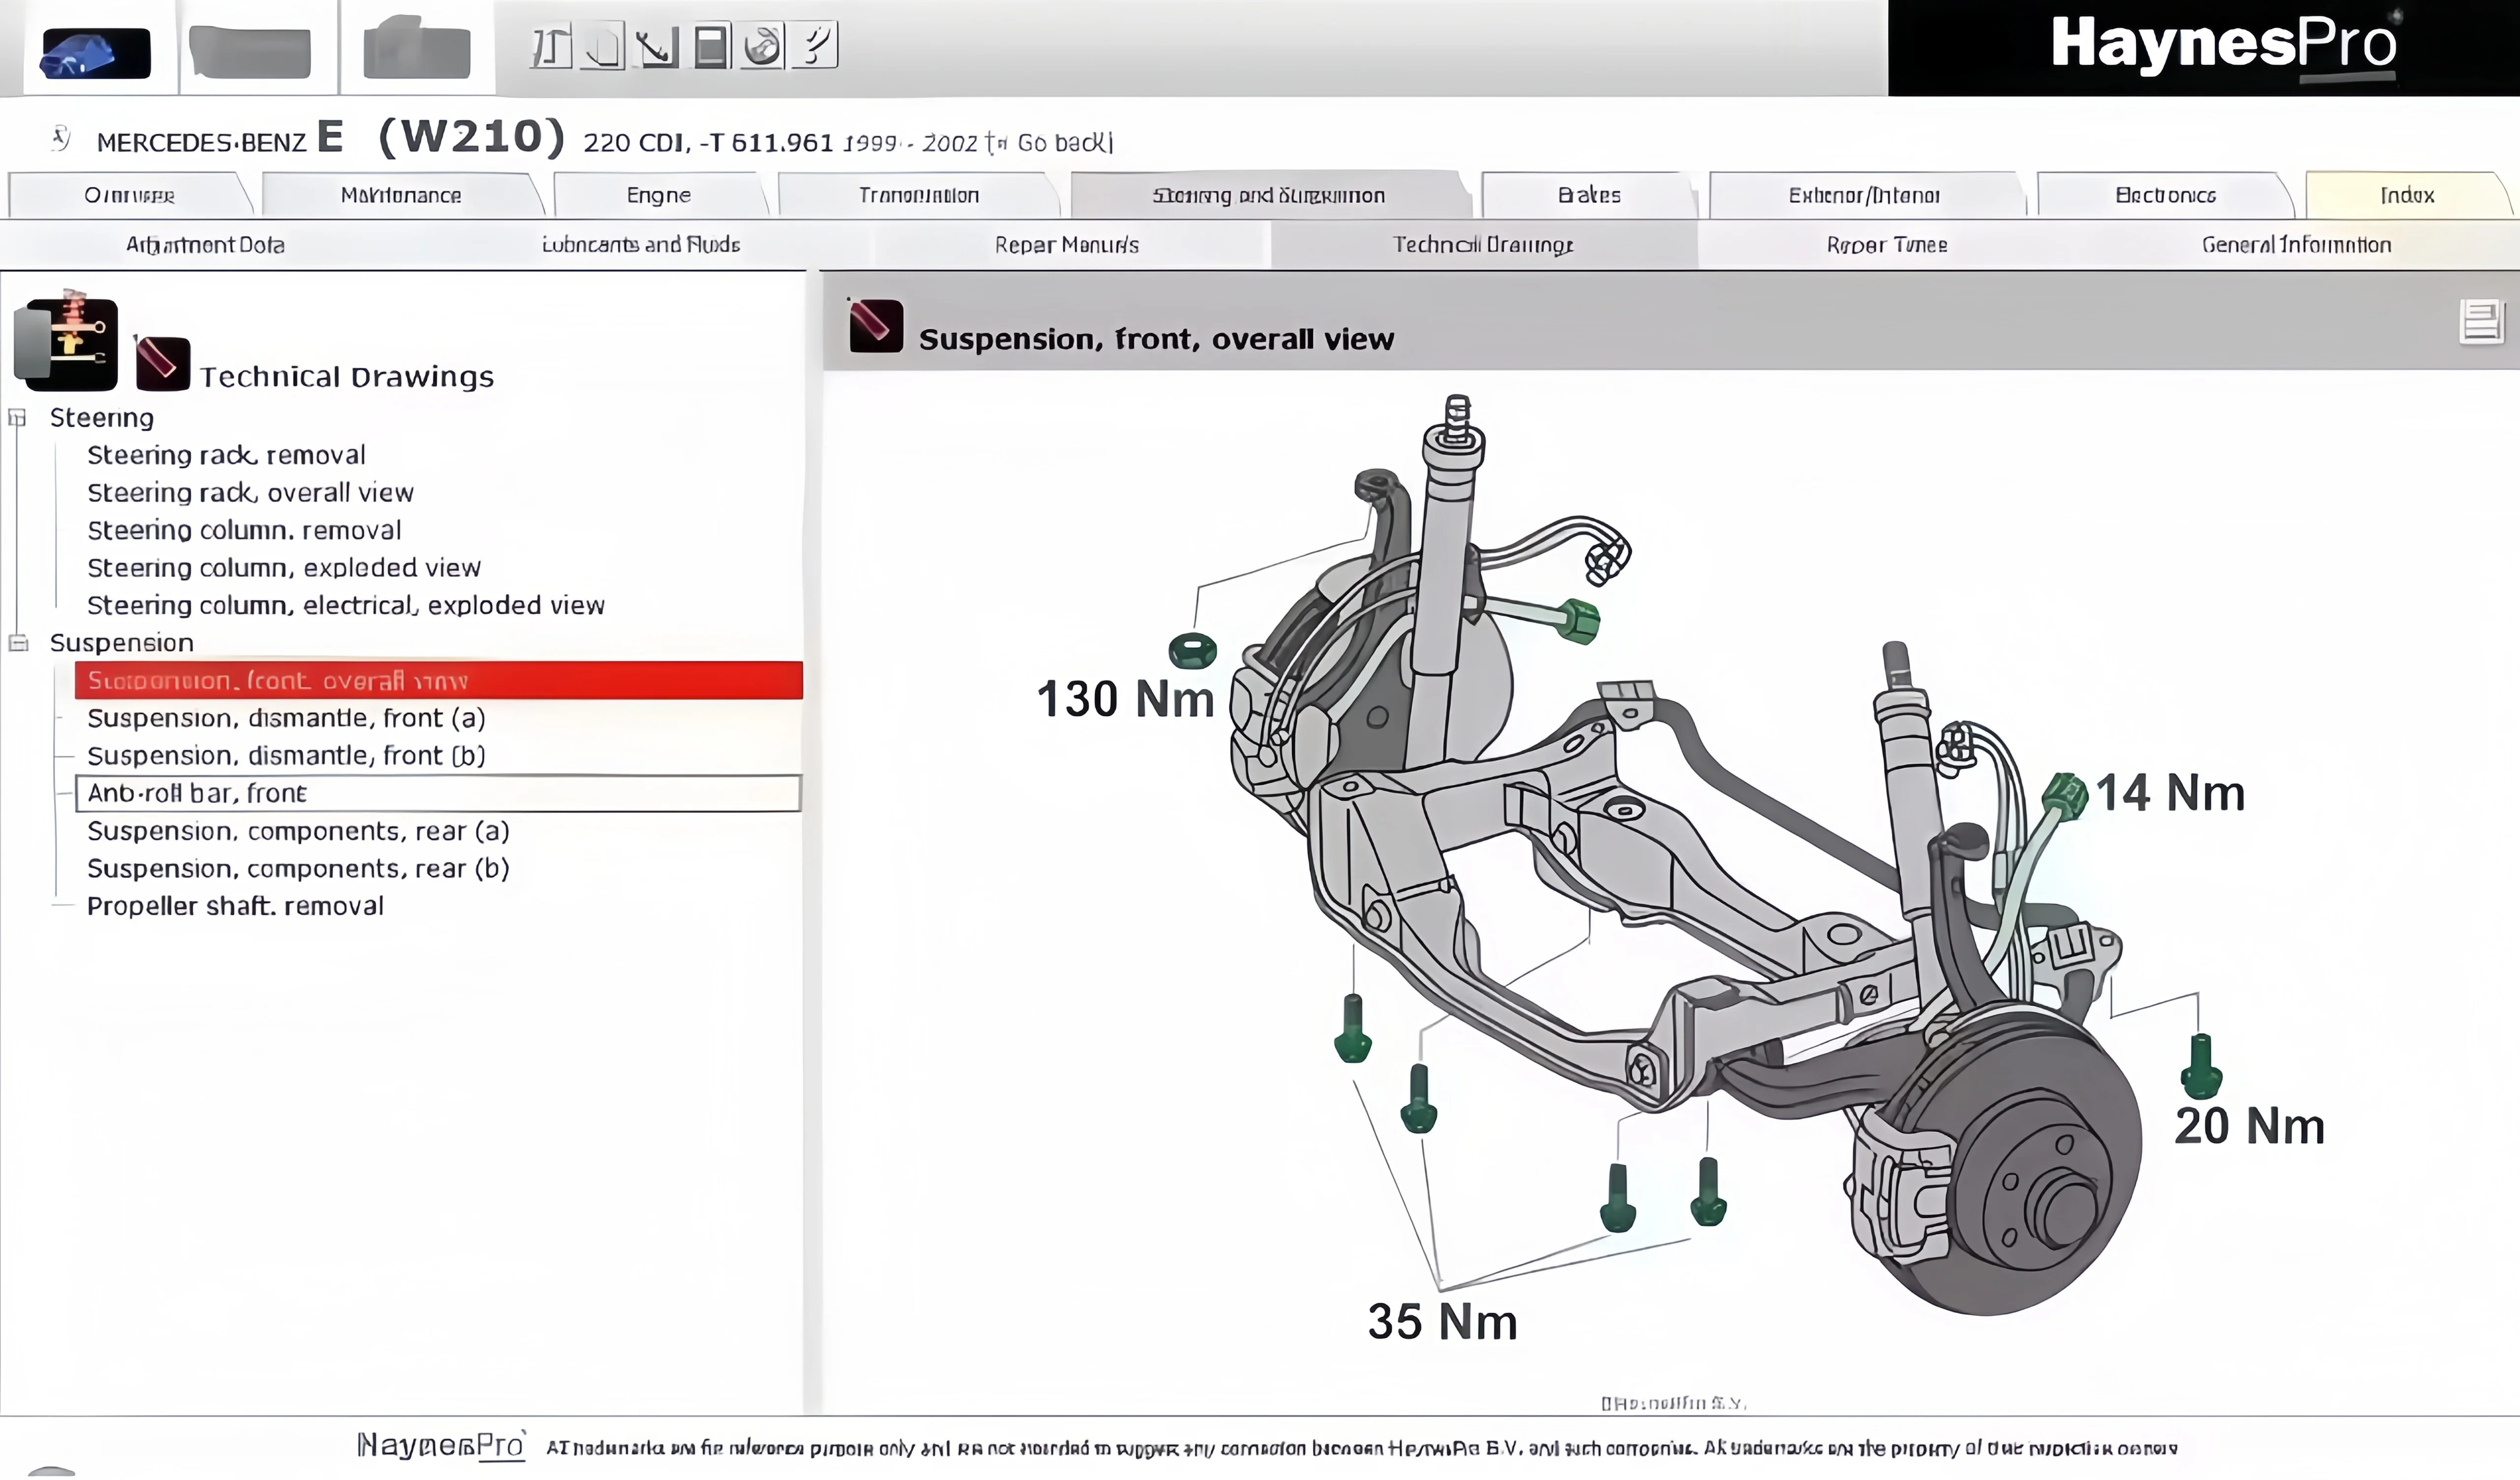Collapse the Steering tree node
The height and width of the screenshot is (1480, 2520).
(x=17, y=418)
